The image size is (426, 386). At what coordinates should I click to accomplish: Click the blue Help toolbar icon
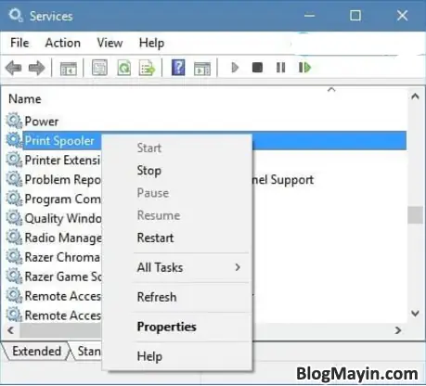[x=178, y=68]
